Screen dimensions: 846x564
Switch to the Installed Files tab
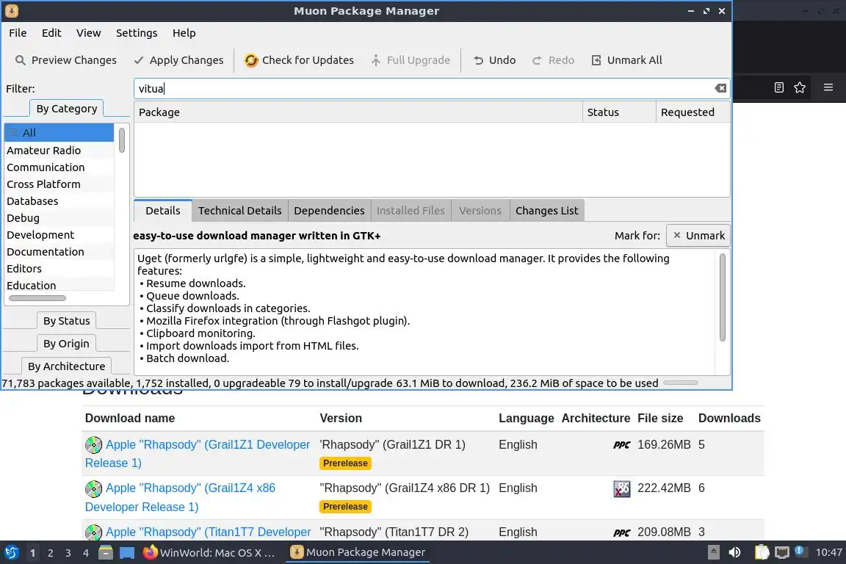tap(411, 211)
